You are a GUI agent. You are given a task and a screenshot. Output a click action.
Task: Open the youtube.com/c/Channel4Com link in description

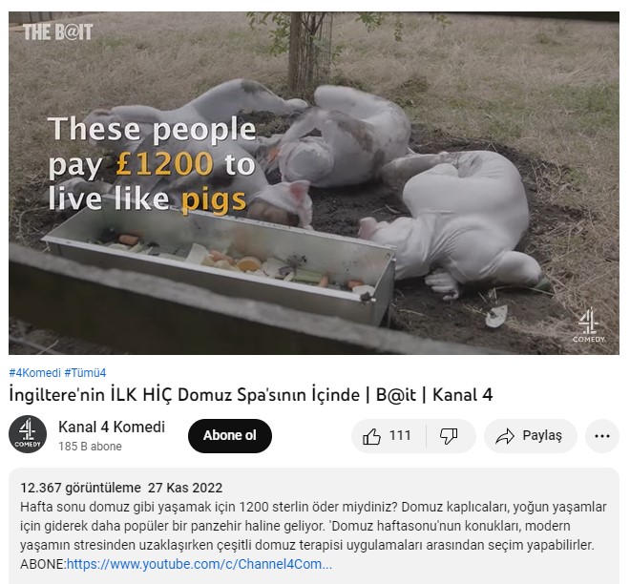199,564
